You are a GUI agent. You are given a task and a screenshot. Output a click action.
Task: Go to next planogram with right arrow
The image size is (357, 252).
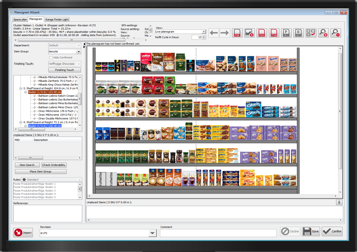[224, 33]
